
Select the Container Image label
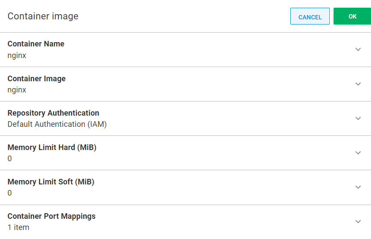click(x=36, y=78)
